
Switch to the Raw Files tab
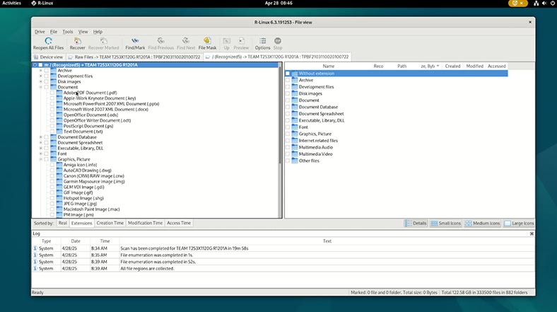pyautogui.click(x=134, y=57)
